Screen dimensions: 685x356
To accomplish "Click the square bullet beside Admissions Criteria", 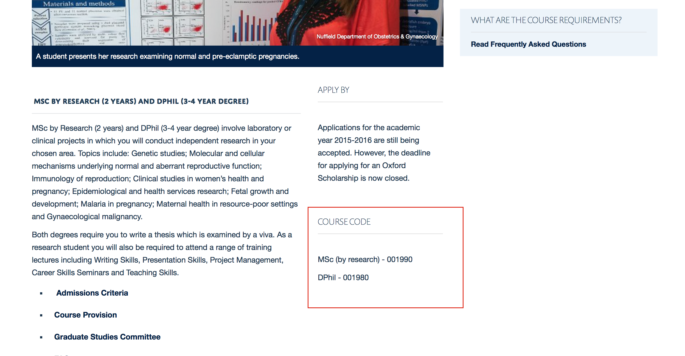I will coord(41,293).
